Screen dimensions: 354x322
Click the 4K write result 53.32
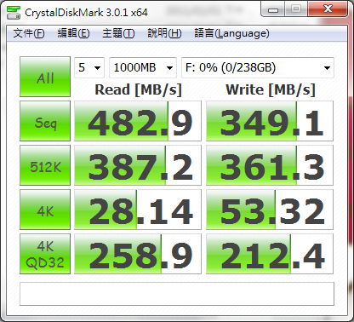[270, 210]
